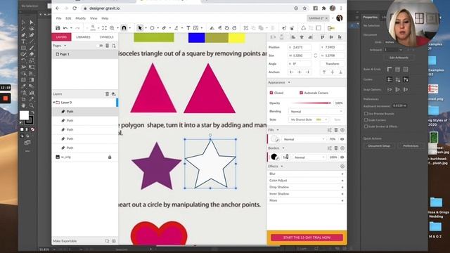Click Edit Artboards in Illustrator panel

pos(399,58)
